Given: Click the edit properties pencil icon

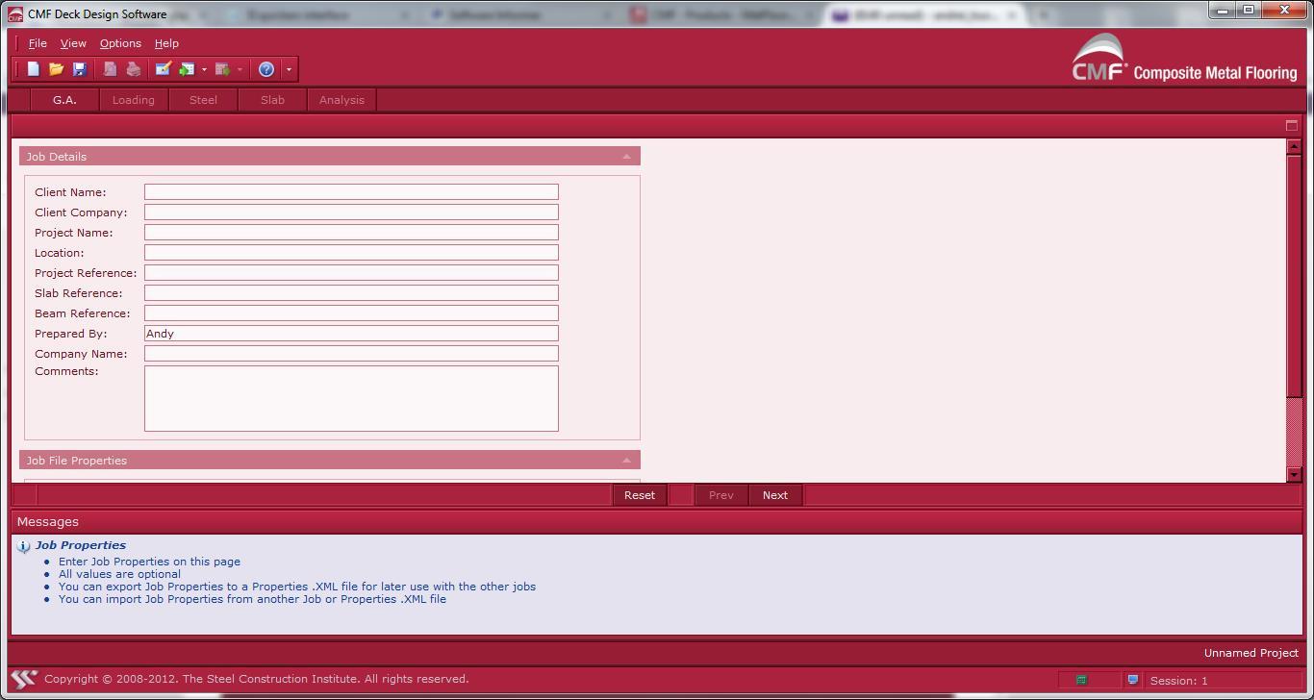Looking at the screenshot, I should pos(163,69).
